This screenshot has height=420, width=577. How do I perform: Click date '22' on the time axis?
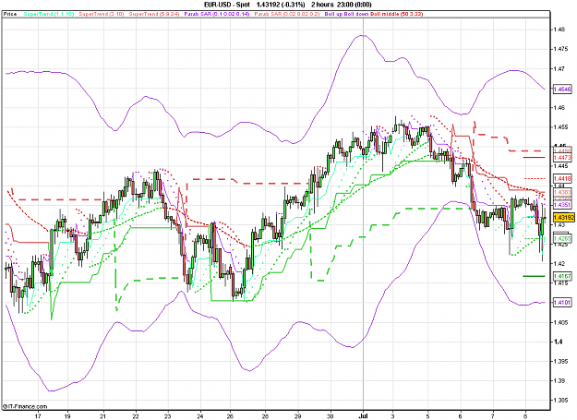136,416
